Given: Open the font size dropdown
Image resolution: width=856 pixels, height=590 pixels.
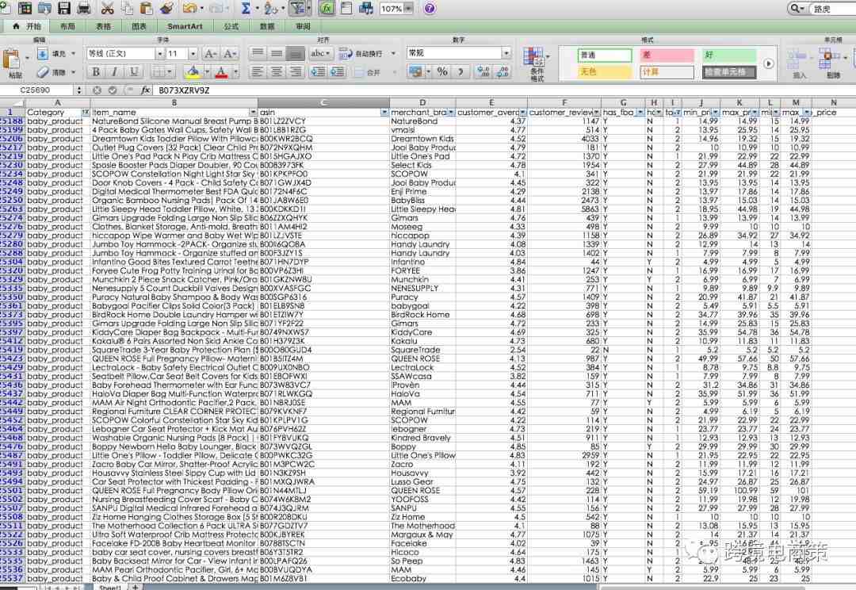Looking at the screenshot, I should tap(193, 54).
